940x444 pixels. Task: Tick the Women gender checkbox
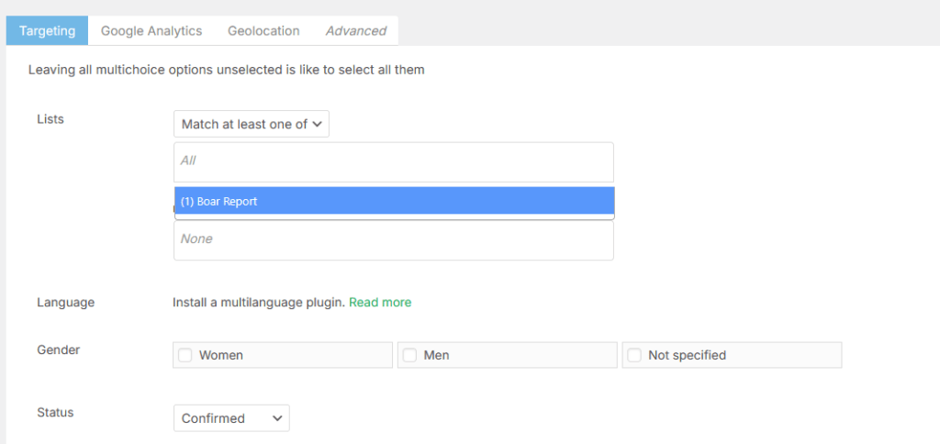point(185,355)
